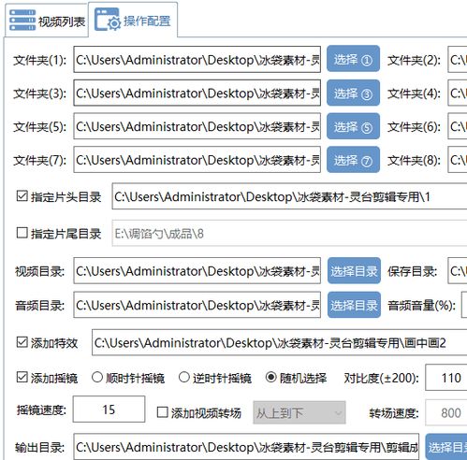Image resolution: width=467 pixels, height=460 pixels.
Task: Click the 转场速度: label
Action: pos(394,413)
